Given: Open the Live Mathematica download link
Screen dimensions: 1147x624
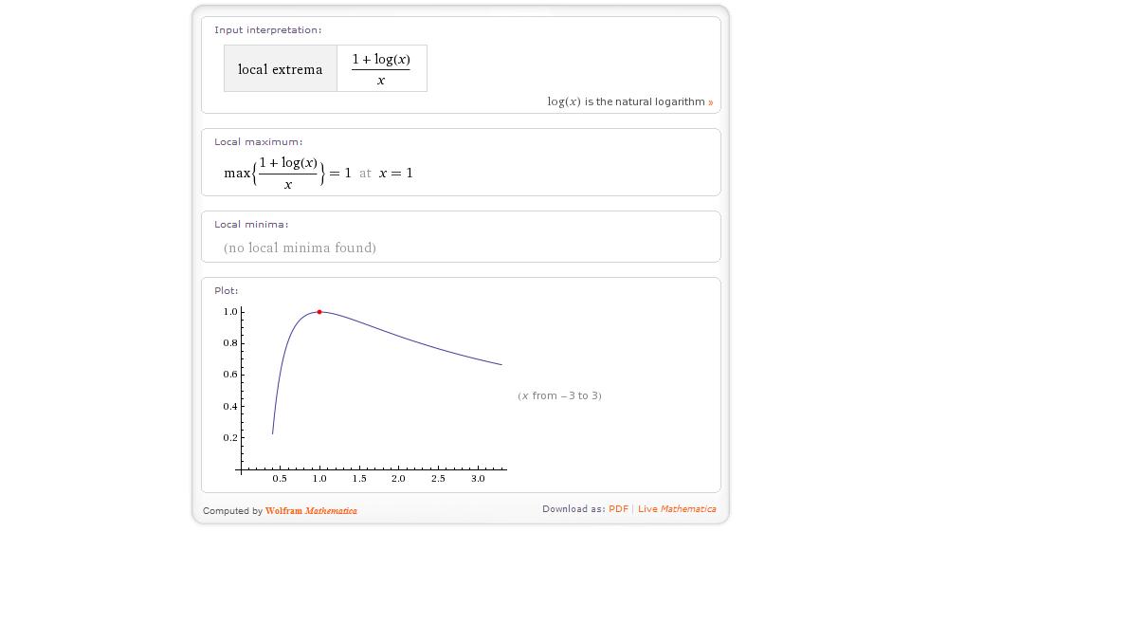Looking at the screenshot, I should [677, 509].
